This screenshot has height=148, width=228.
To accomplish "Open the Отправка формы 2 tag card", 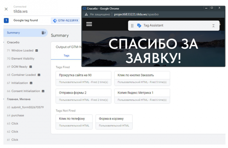I will point(84,96).
